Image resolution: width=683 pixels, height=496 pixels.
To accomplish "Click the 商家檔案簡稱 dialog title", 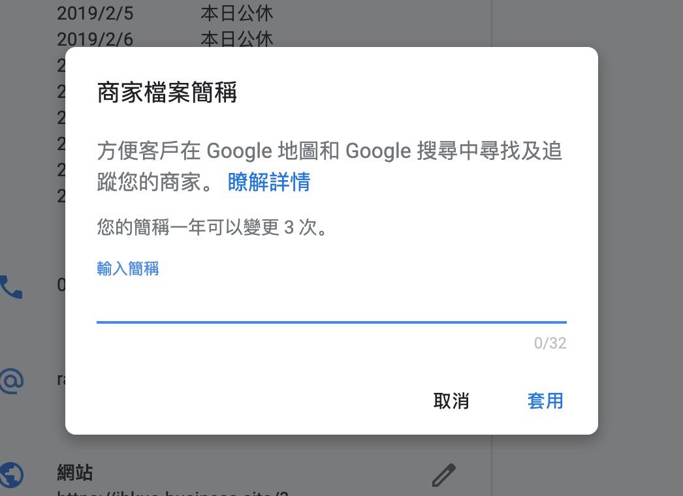I will pos(167,93).
